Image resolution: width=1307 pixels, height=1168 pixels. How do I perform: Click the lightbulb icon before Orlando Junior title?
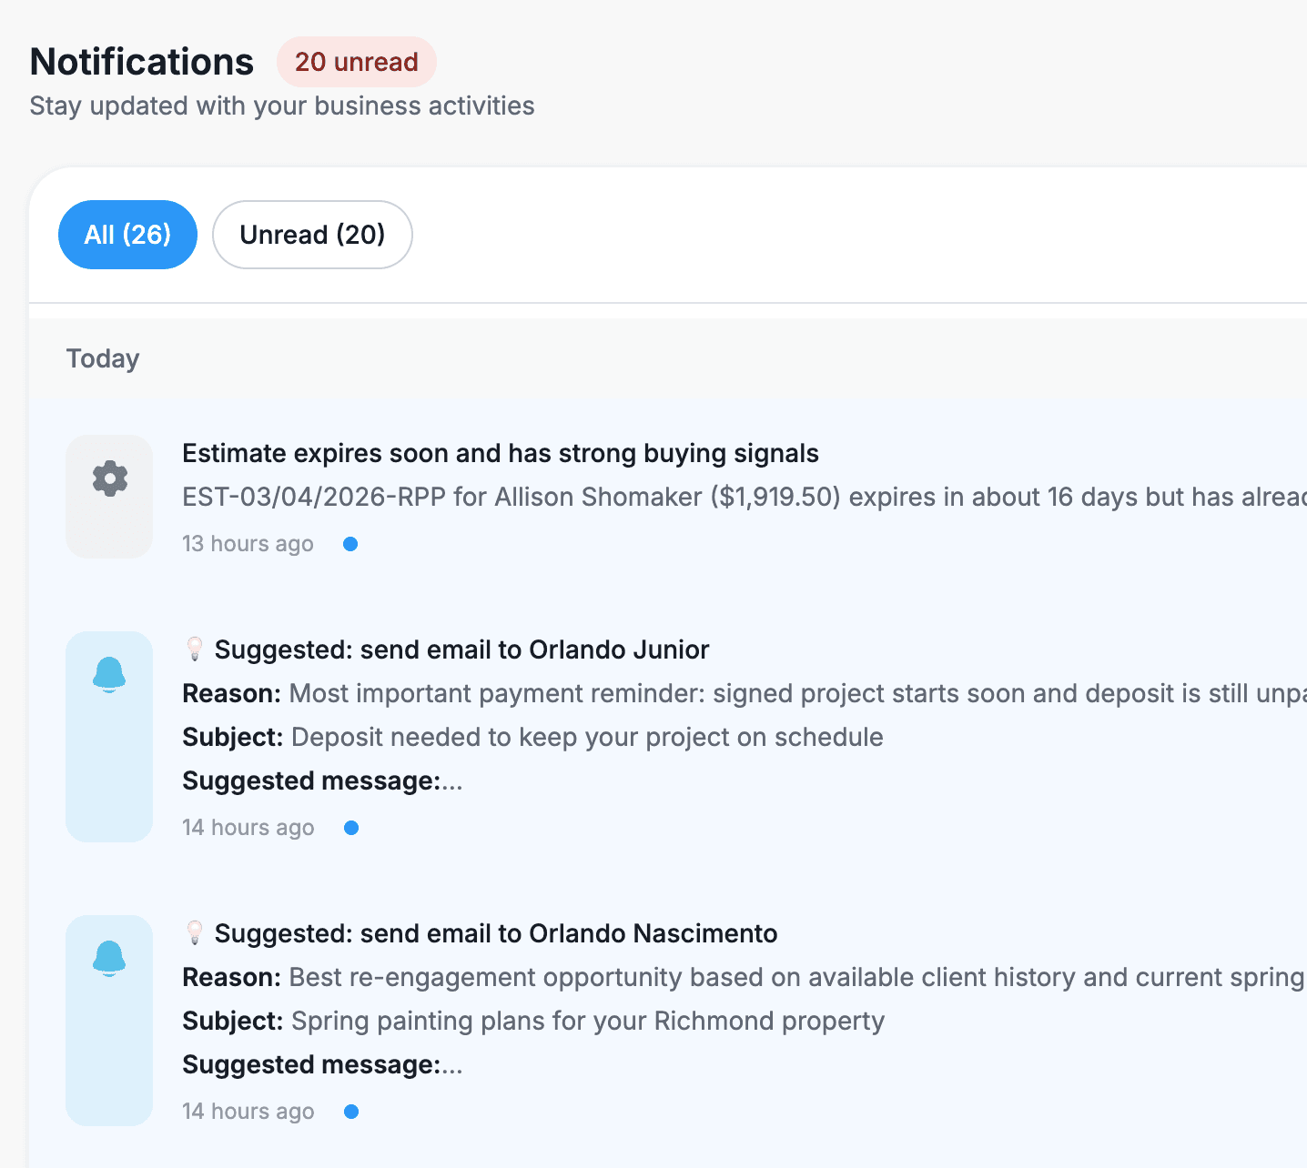195,649
